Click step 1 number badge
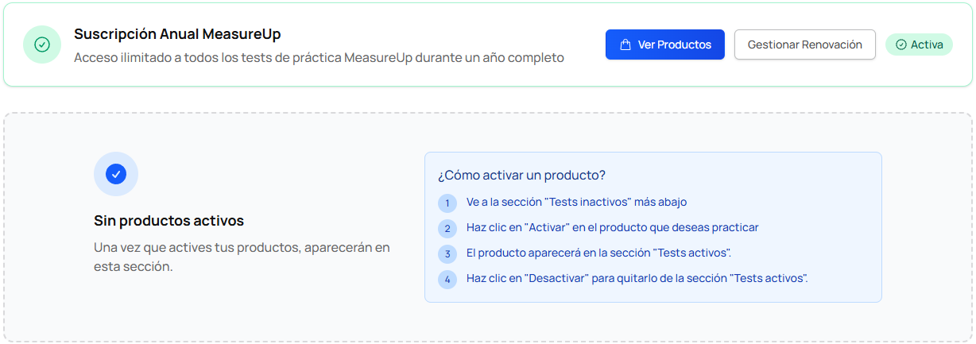This screenshot has height=344, width=976. (x=447, y=203)
